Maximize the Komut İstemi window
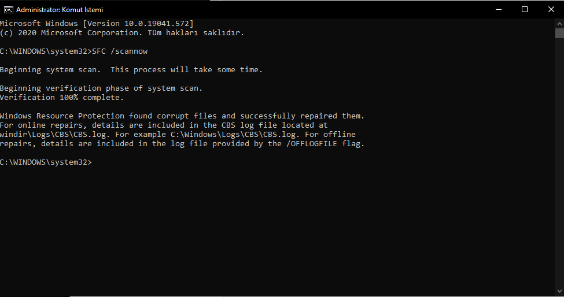Image resolution: width=564 pixels, height=297 pixels. (525, 9)
